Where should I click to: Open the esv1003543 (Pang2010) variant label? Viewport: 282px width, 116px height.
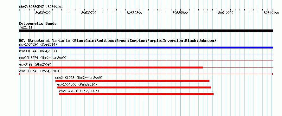click(x=39, y=71)
